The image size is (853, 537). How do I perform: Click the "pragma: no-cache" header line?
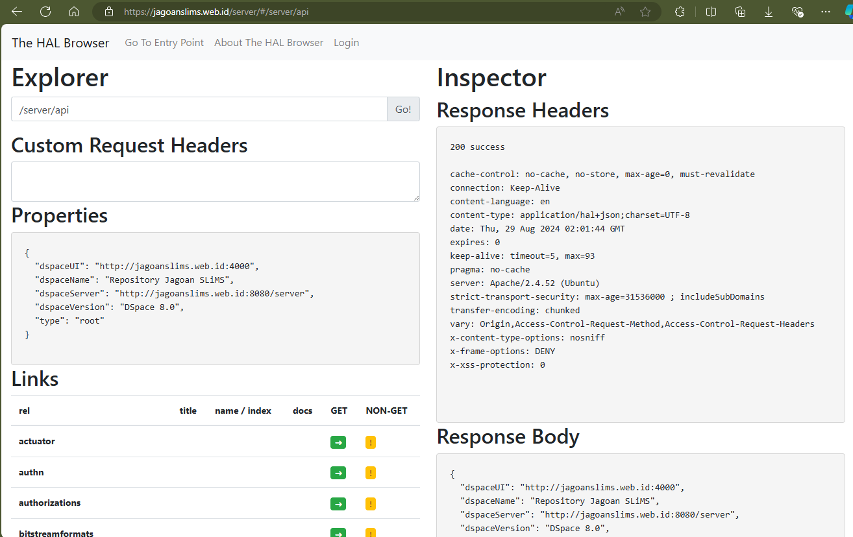[490, 270]
